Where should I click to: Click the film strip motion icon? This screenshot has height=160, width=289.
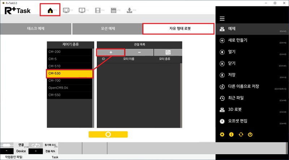[x=98, y=10]
